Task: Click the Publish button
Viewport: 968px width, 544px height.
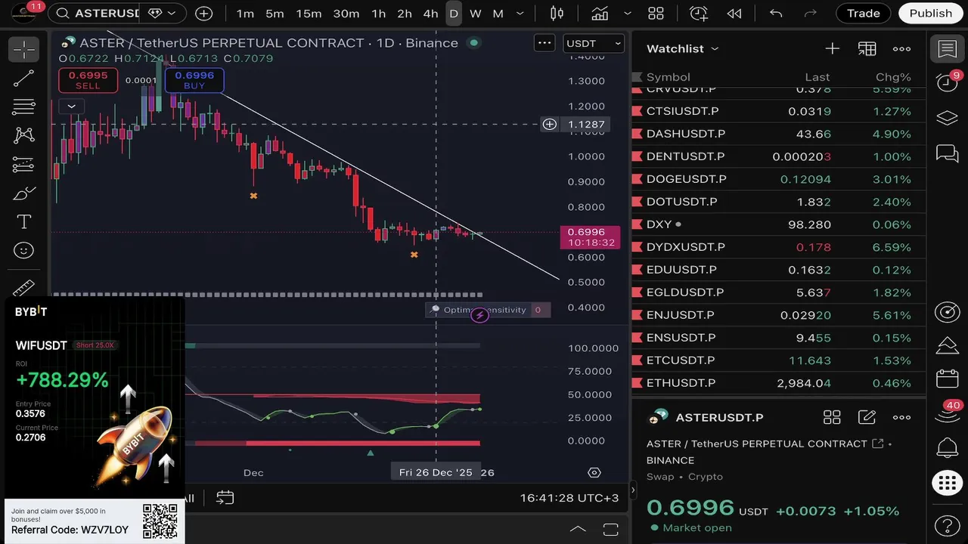Action: tap(931, 14)
